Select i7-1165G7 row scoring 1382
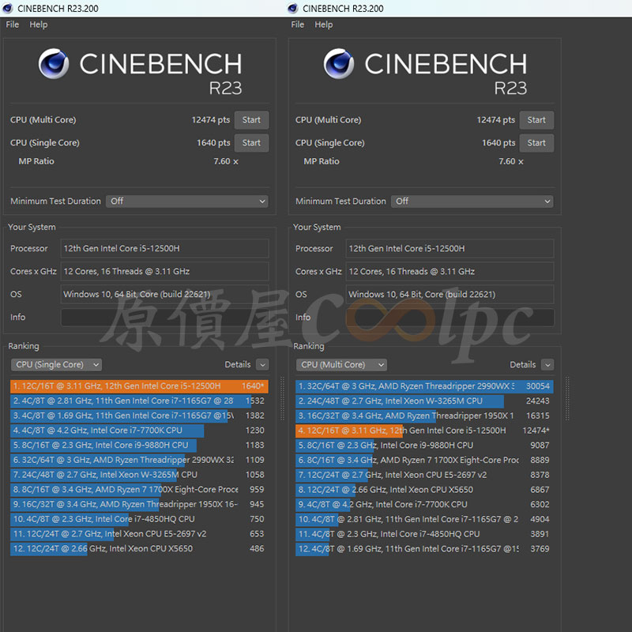Screen dimensions: 632x632 tap(139, 416)
